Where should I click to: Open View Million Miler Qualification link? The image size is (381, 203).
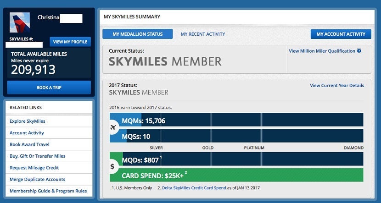(322, 51)
